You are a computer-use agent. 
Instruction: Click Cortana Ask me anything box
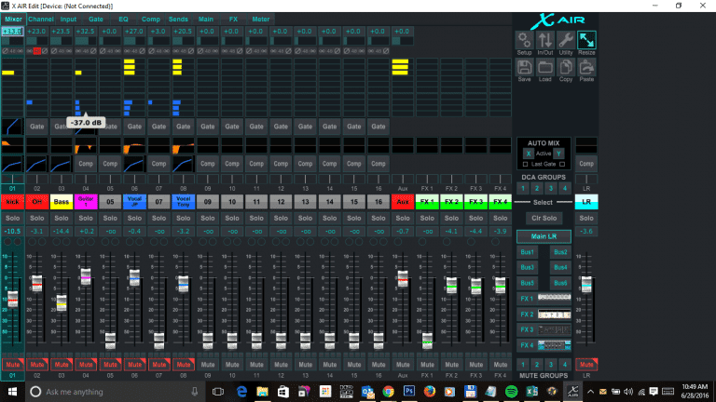point(113,392)
